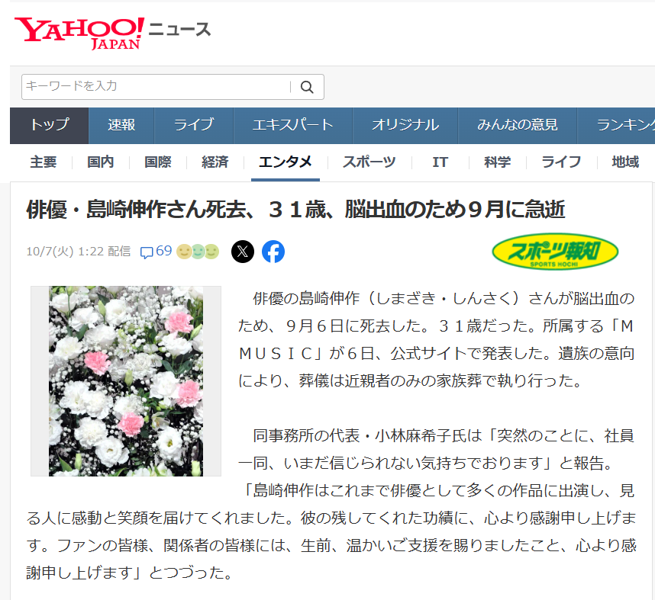
Task: Open the flower photo thumbnail
Action: 126,381
